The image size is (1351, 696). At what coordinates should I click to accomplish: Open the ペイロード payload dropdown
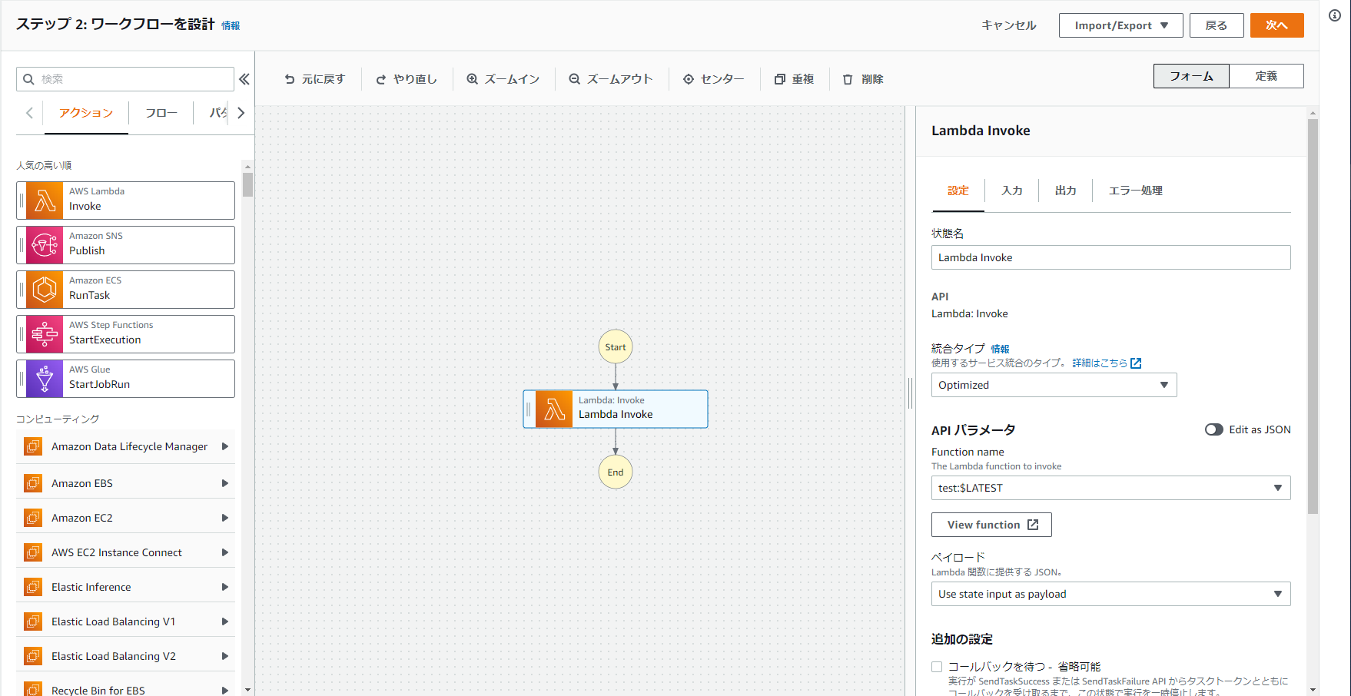(1110, 593)
